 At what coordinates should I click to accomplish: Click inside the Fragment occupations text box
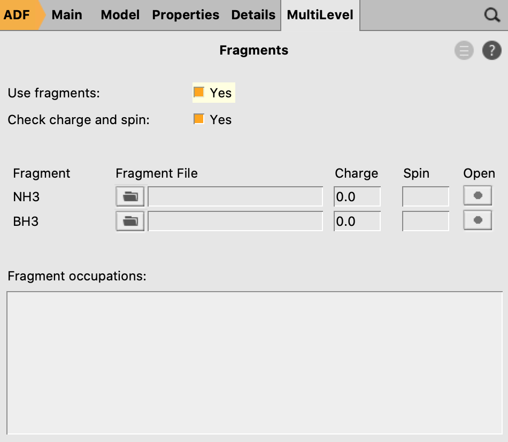(255, 363)
